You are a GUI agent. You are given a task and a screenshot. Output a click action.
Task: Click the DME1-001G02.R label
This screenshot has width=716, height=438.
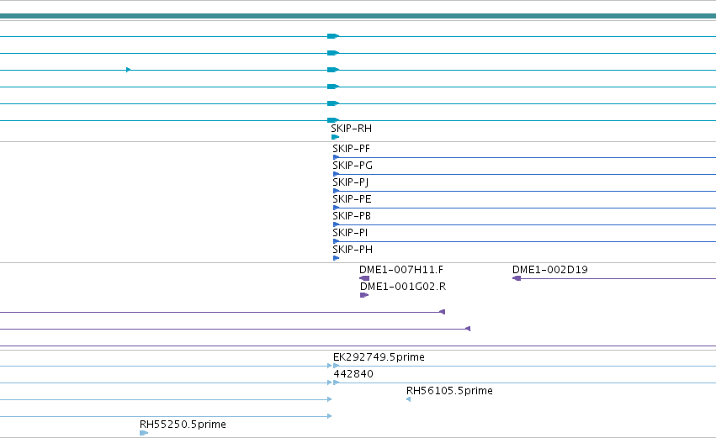403,287
